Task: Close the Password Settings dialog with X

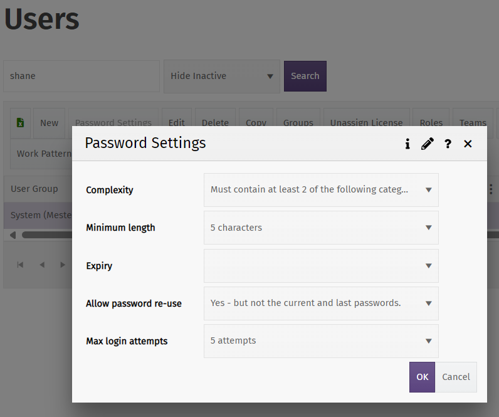Action: pyautogui.click(x=468, y=144)
